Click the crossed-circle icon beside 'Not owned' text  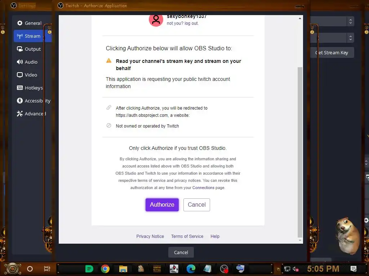109,125
